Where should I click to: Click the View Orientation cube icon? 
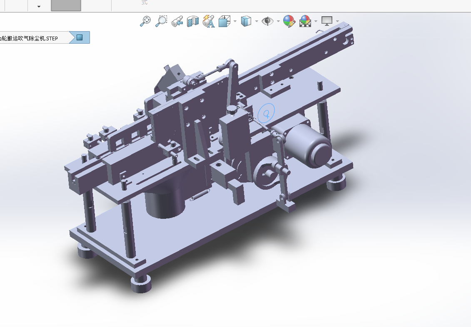point(224,21)
